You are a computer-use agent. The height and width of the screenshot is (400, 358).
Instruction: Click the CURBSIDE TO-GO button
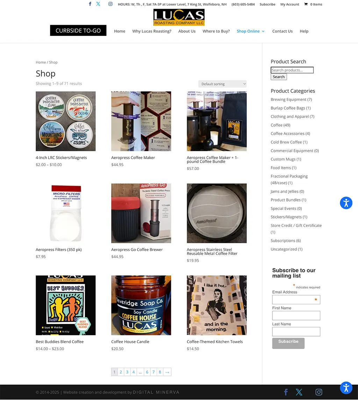pos(78,30)
